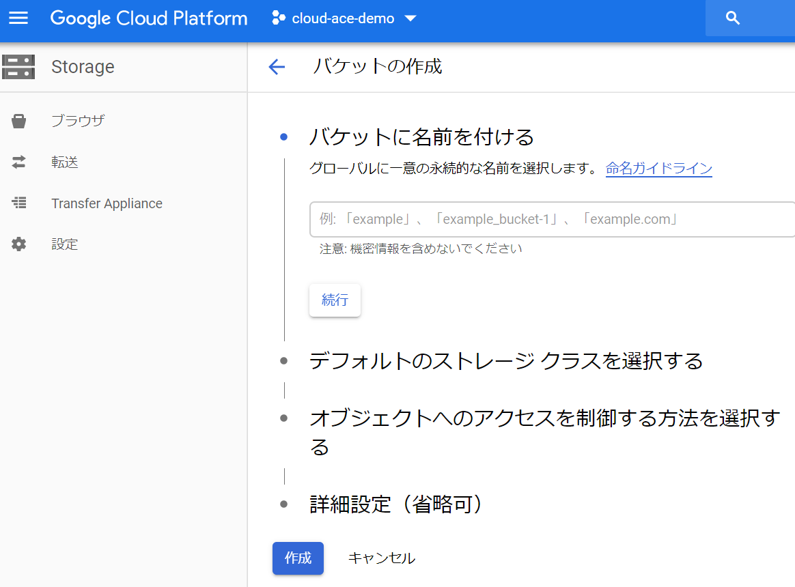Open the hamburger navigation menu
795x587 pixels.
point(18,18)
